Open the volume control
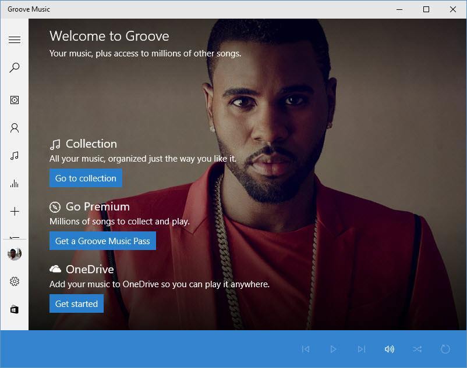Image resolution: width=467 pixels, height=368 pixels. click(389, 349)
